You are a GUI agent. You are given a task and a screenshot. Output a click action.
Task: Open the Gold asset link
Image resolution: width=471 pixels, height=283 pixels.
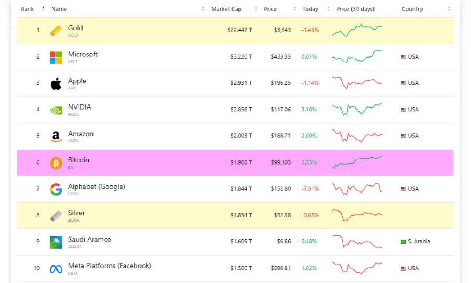click(76, 28)
